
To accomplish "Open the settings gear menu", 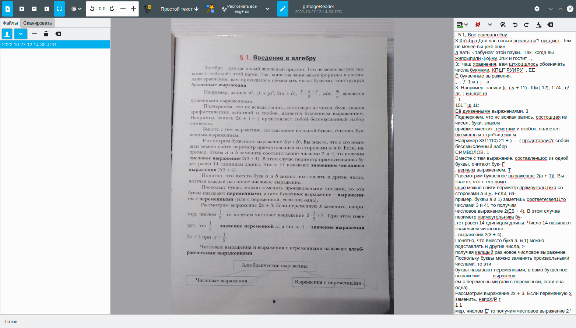I will tap(537, 9).
